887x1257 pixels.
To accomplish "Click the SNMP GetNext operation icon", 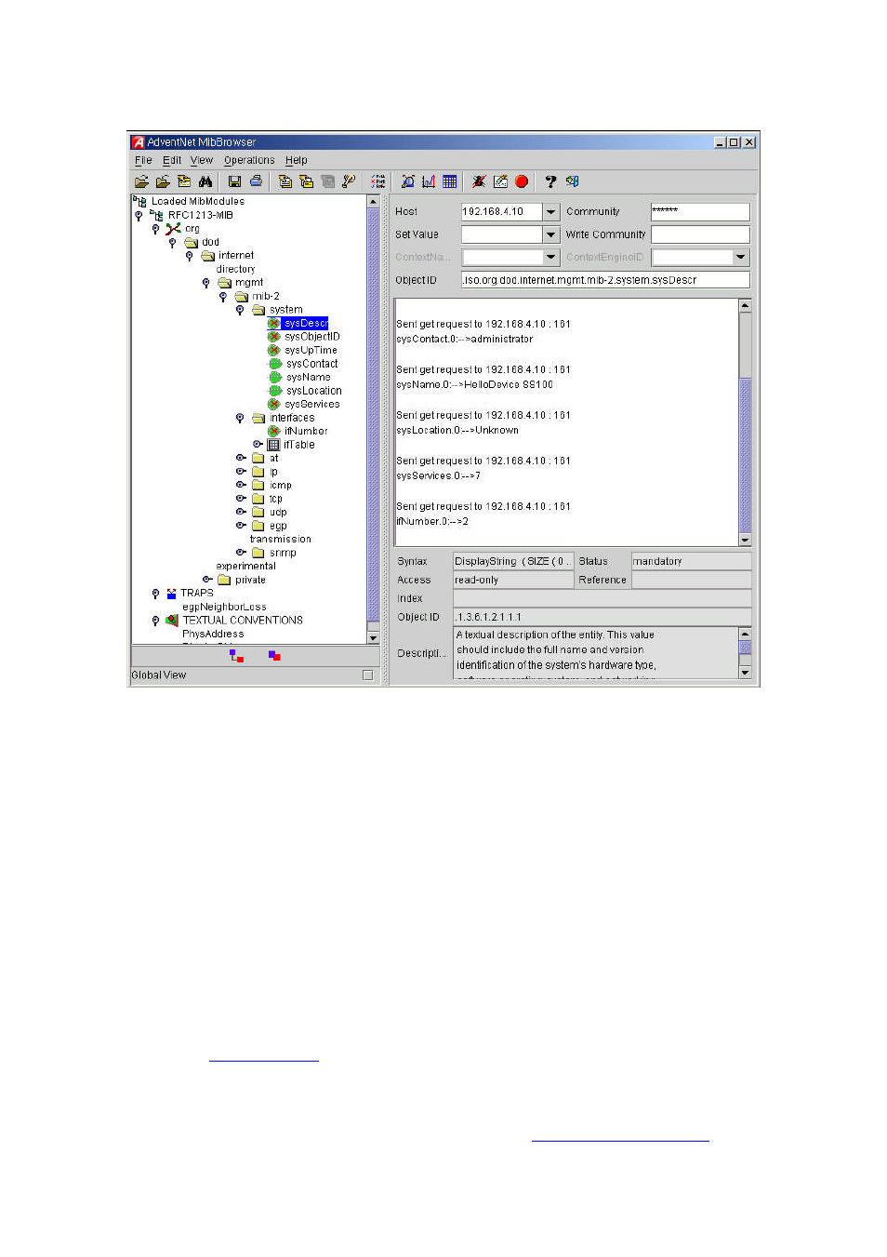I will [306, 181].
